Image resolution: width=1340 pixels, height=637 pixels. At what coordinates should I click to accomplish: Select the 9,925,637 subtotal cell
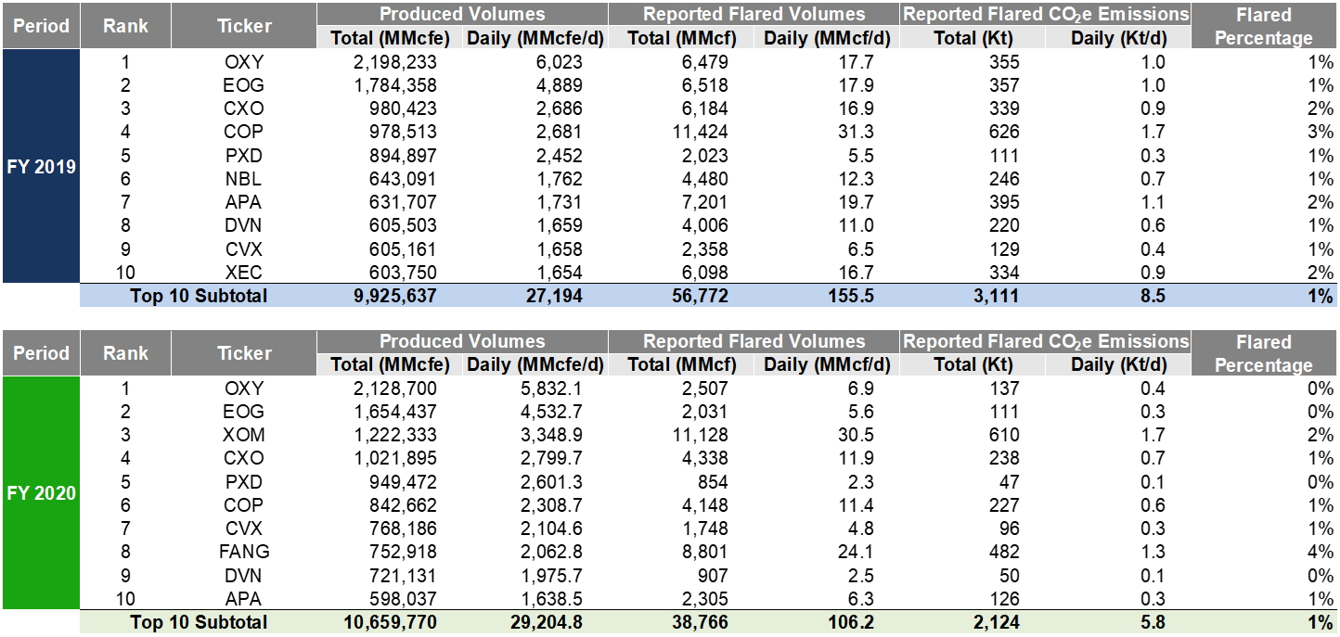pyautogui.click(x=390, y=296)
